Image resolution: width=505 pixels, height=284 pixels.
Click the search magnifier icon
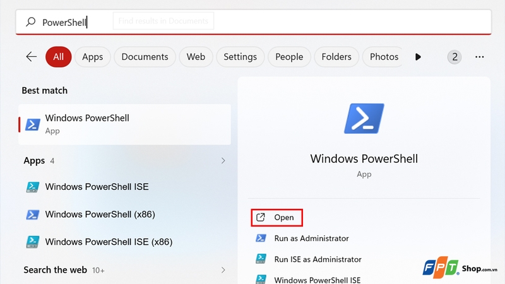pyautogui.click(x=30, y=21)
